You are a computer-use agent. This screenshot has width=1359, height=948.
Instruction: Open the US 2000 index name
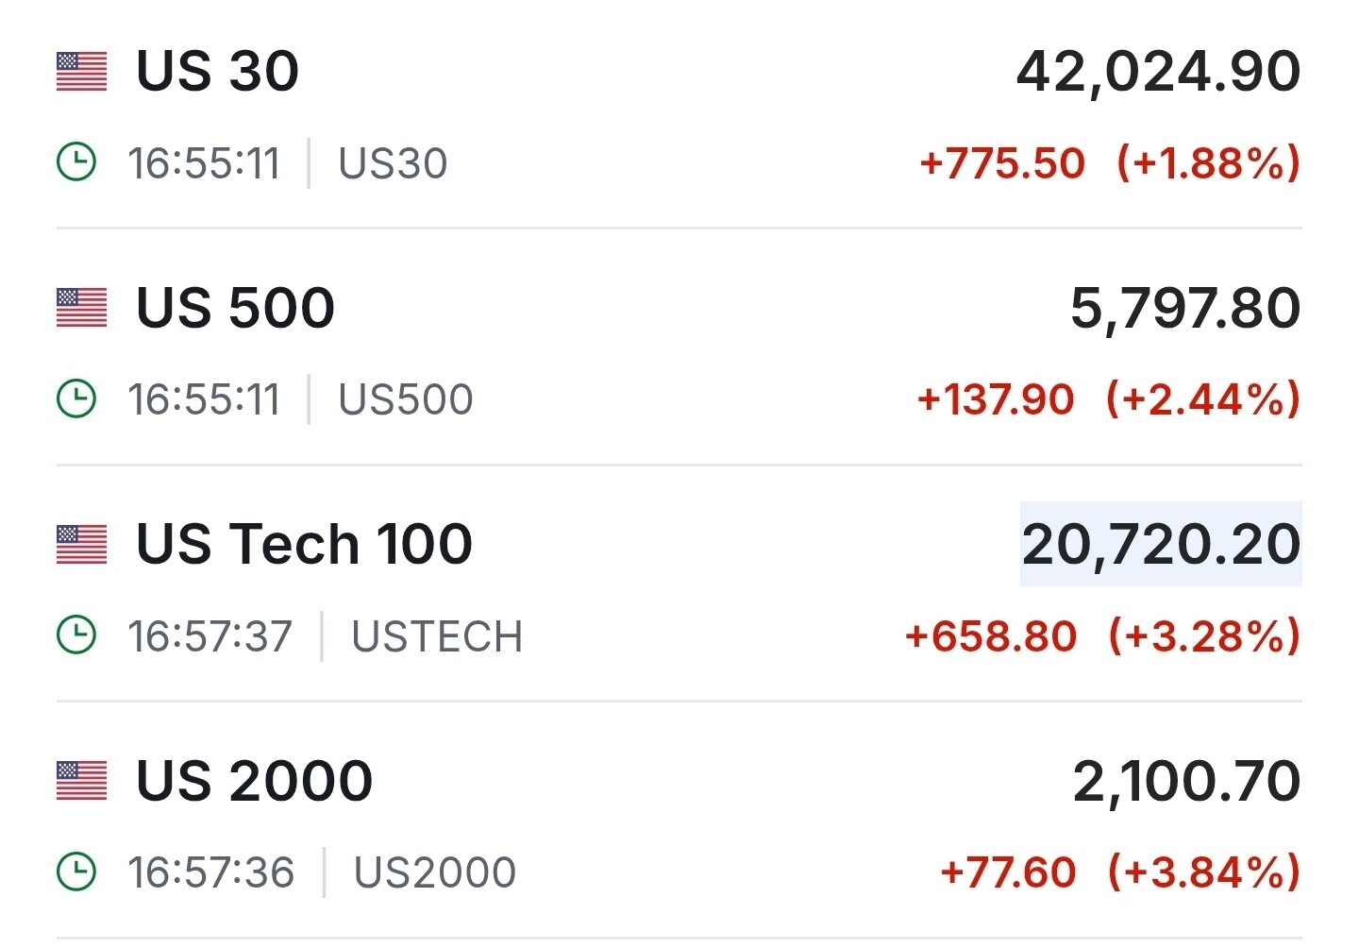coord(254,781)
